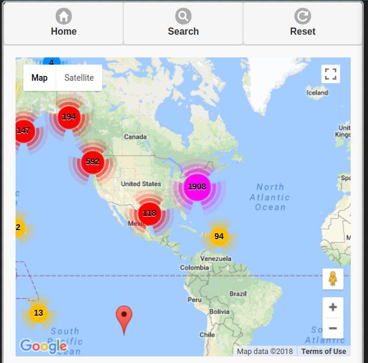Image resolution: width=368 pixels, height=363 pixels.
Task: Toggle fullscreen map view
Action: (330, 74)
